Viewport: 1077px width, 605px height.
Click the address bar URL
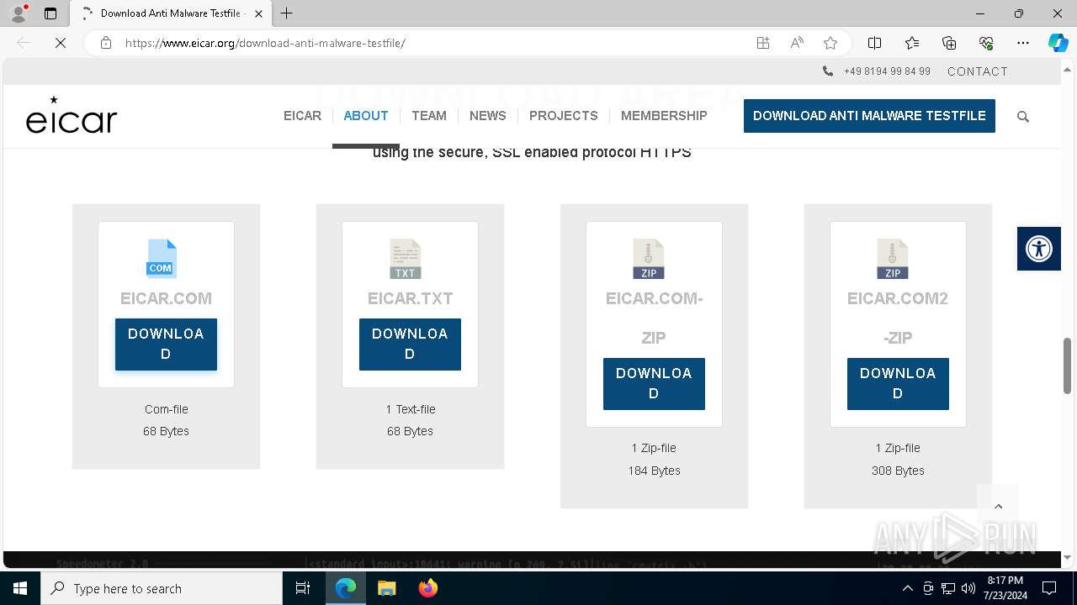click(265, 43)
